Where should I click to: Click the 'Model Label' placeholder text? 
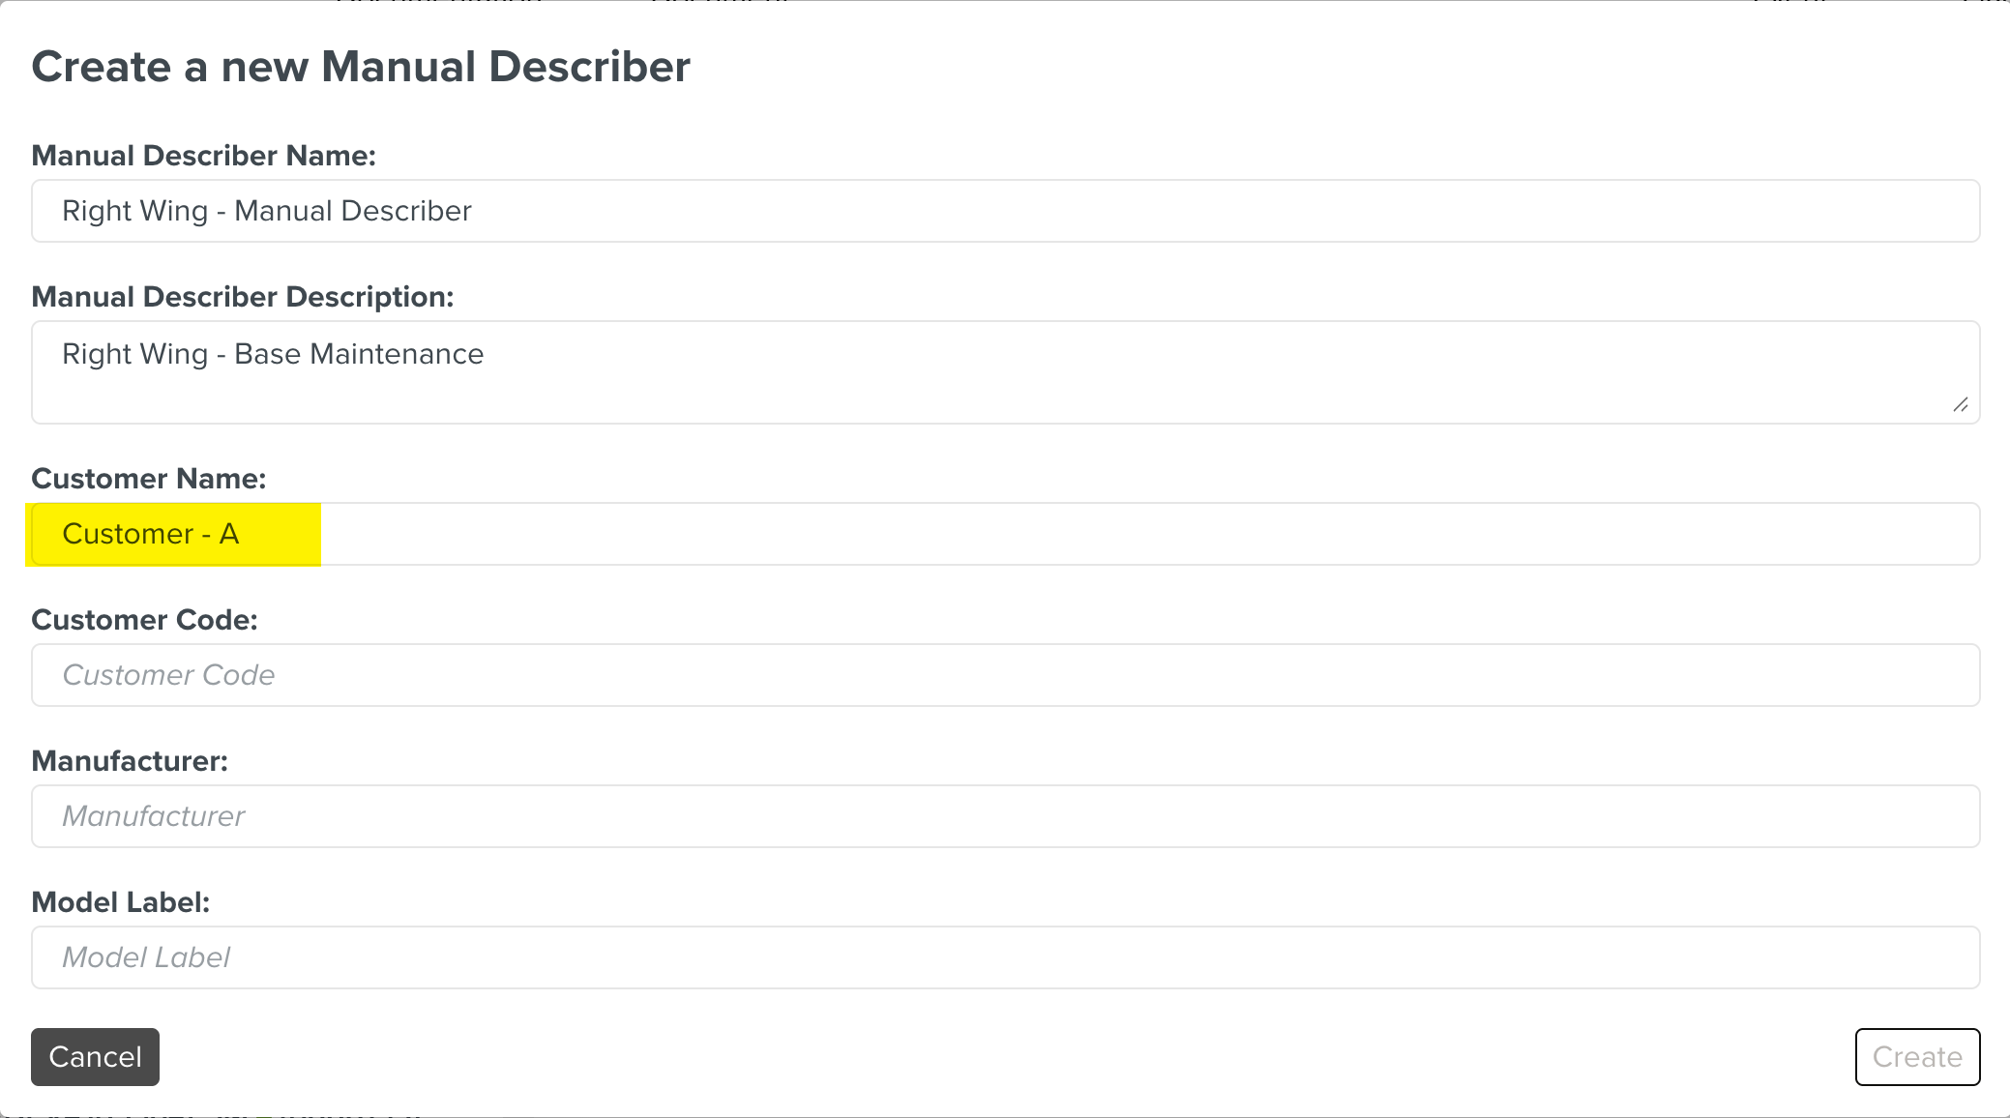[x=146, y=957]
